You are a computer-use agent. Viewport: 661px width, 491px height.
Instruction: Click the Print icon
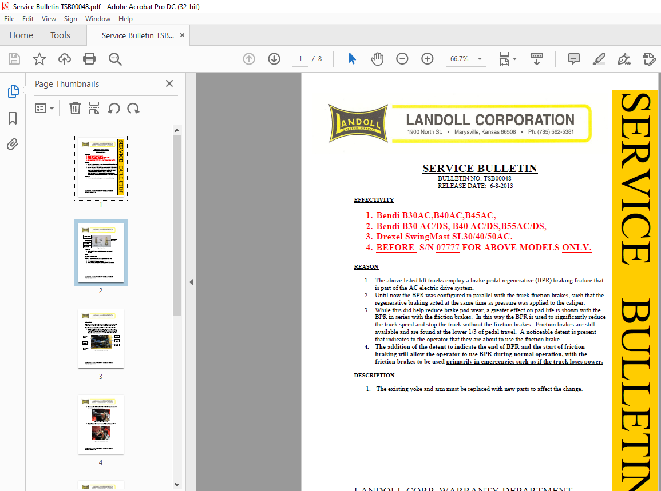(x=89, y=59)
